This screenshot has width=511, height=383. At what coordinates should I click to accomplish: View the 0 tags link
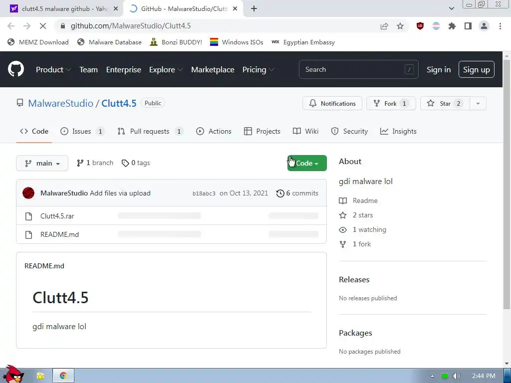click(136, 163)
